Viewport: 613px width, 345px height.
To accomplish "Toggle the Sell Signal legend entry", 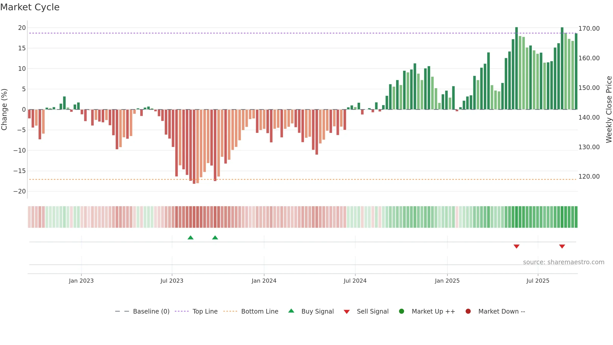I will pos(366,311).
